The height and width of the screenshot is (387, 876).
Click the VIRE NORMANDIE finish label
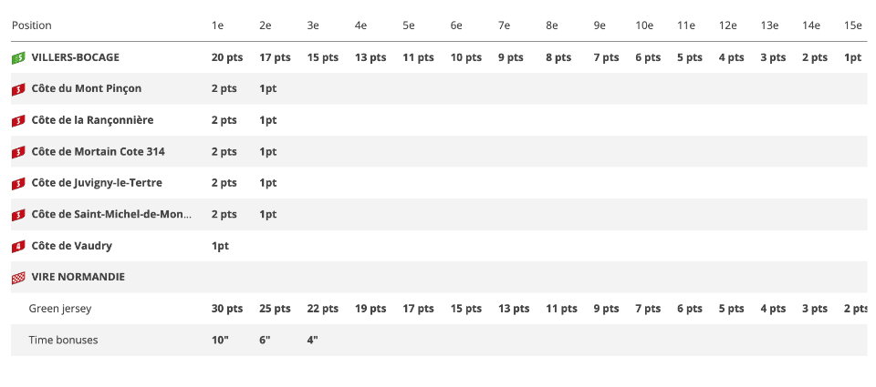tap(78, 277)
